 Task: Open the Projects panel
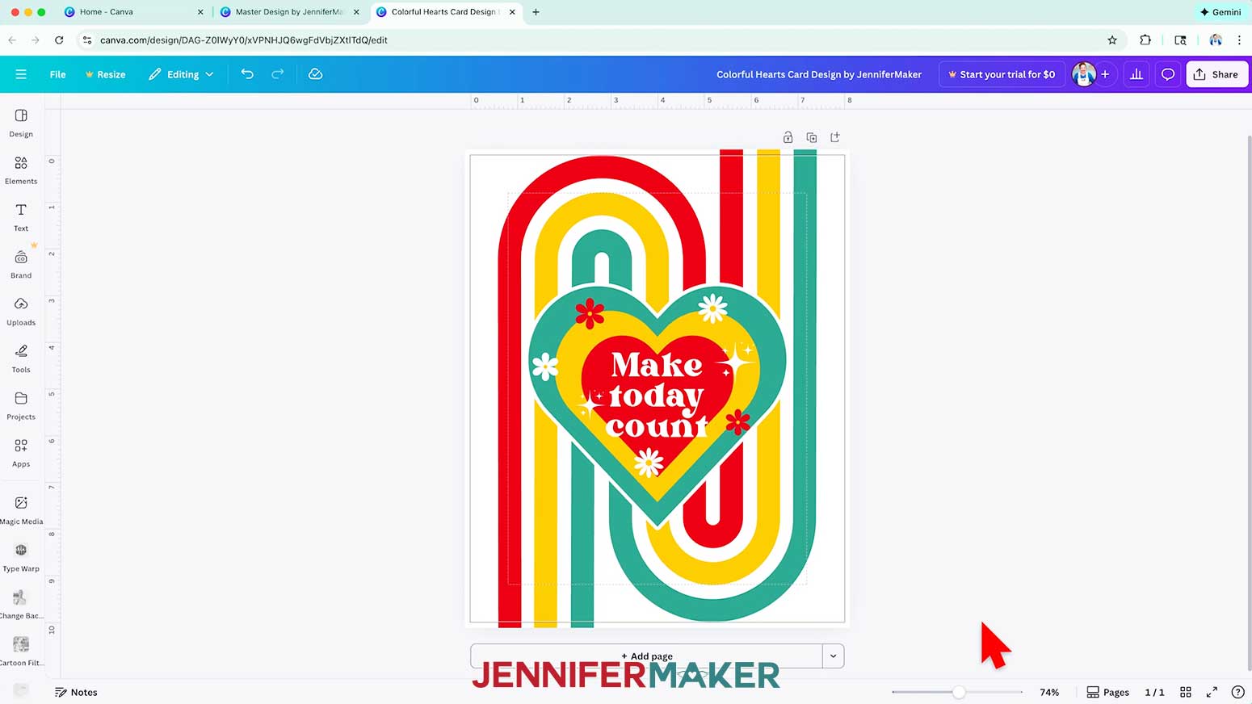(21, 406)
